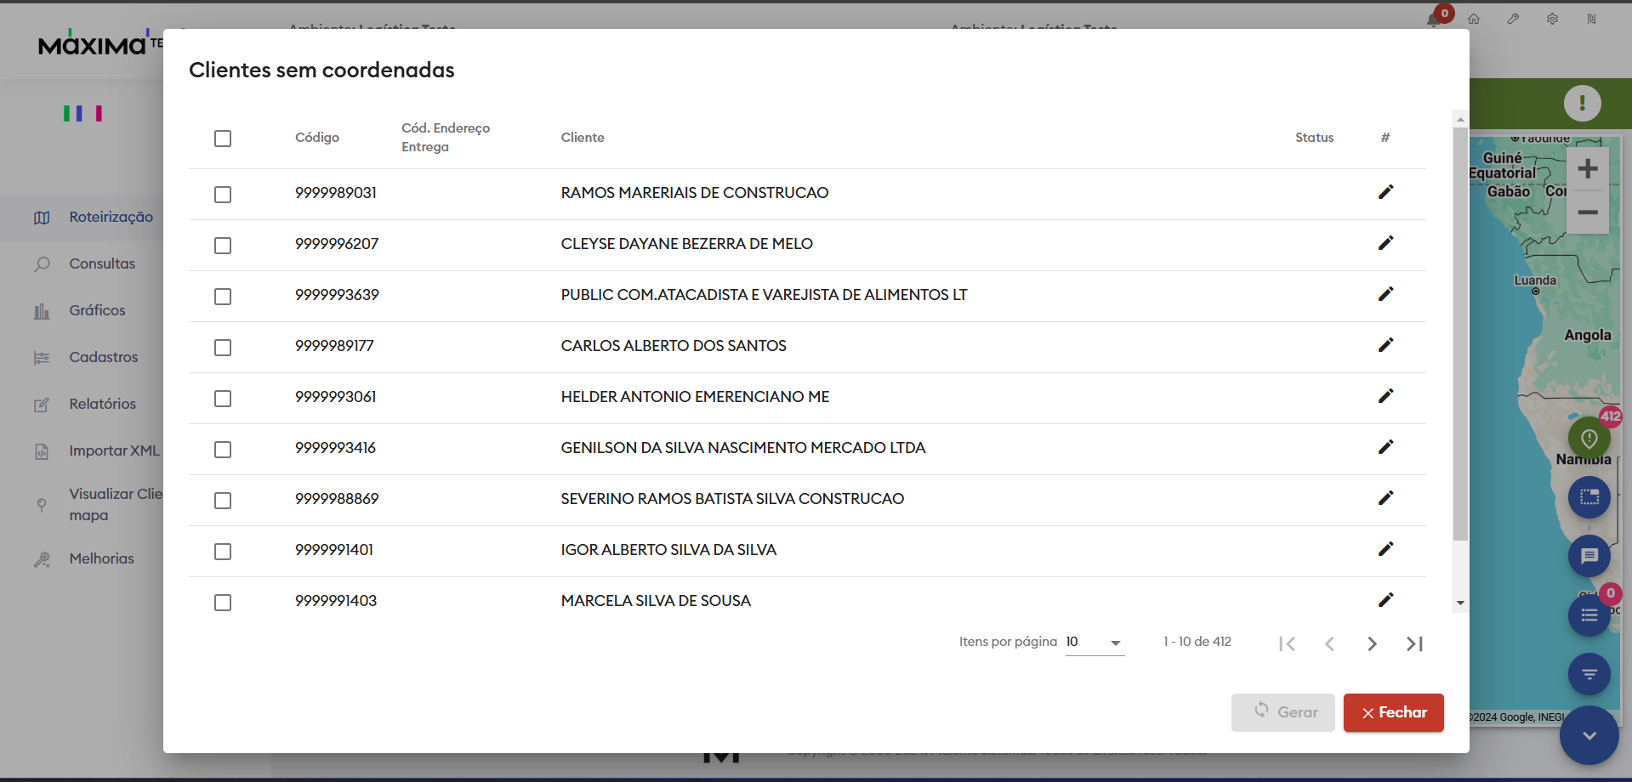
Task: Click the Cód. Endereço Entrega column header
Action: pyautogui.click(x=446, y=138)
